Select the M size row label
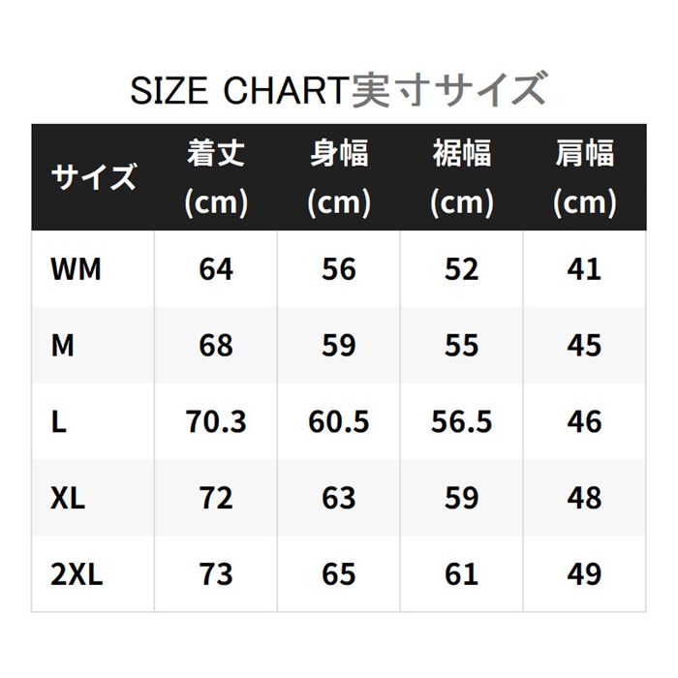This screenshot has height=678, width=678. [x=62, y=345]
